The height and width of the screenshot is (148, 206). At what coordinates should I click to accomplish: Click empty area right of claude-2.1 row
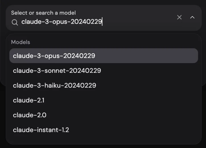pyautogui.click(x=121, y=100)
